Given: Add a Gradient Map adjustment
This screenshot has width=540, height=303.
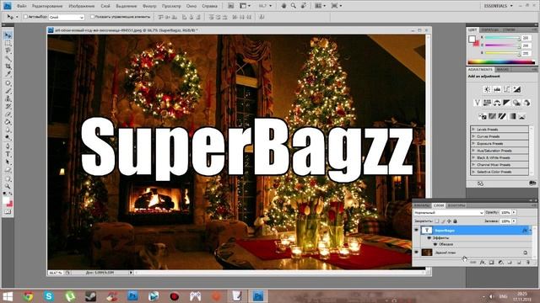Looking at the screenshot, I should 512,116.
